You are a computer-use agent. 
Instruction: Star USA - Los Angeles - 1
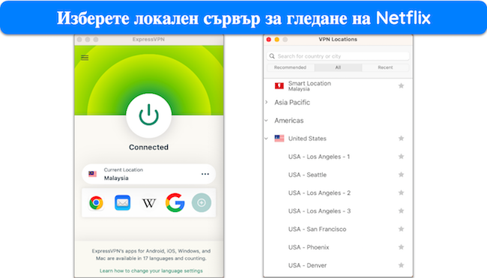tap(401, 157)
